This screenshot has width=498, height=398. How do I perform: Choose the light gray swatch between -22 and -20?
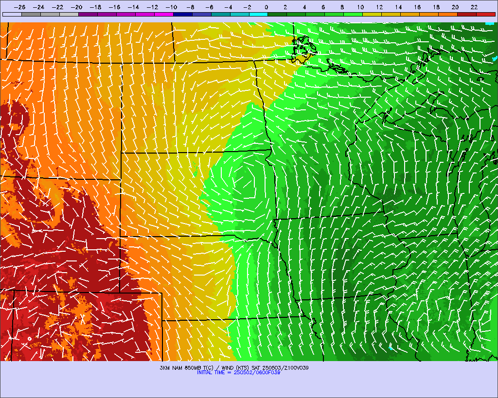(x=69, y=14)
